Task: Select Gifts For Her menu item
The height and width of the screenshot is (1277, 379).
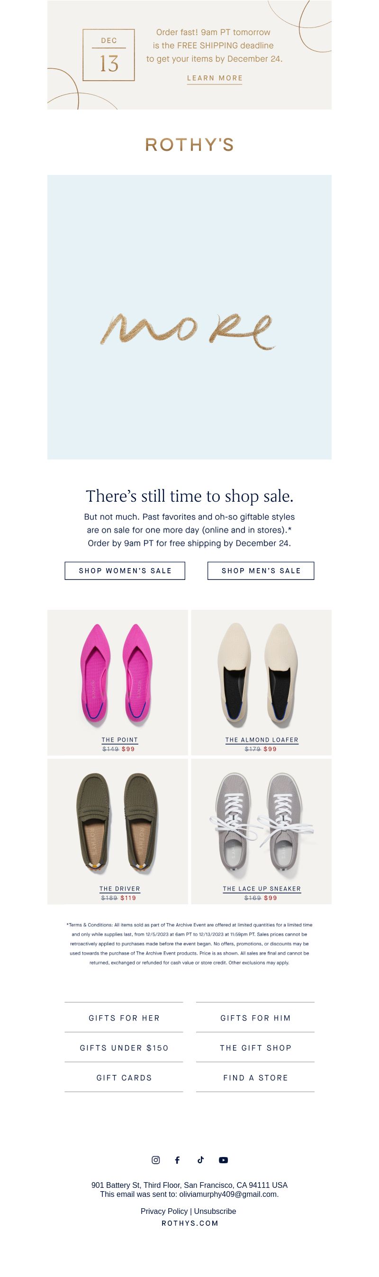Action: pyautogui.click(x=124, y=1018)
